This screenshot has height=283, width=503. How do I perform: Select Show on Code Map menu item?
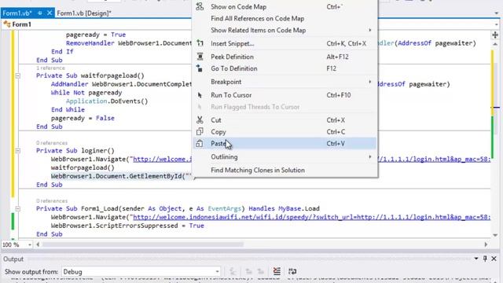pos(285,6)
